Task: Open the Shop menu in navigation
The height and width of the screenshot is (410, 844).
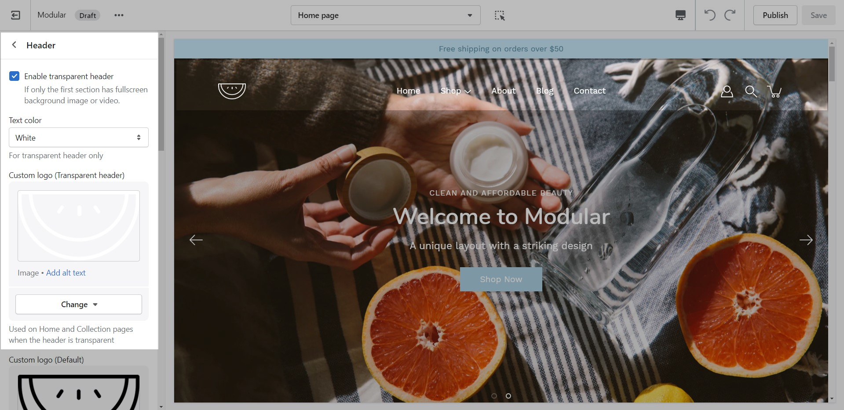Action: click(455, 91)
